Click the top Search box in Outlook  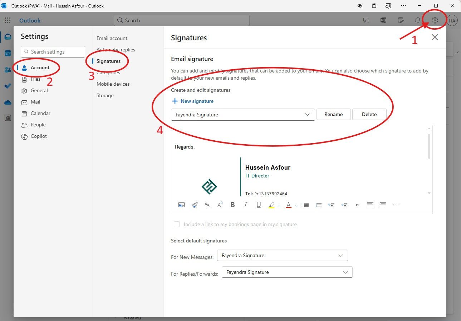[x=182, y=20]
